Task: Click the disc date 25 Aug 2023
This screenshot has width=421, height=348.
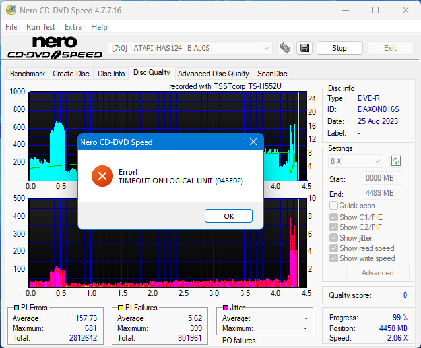Action: 377,121
